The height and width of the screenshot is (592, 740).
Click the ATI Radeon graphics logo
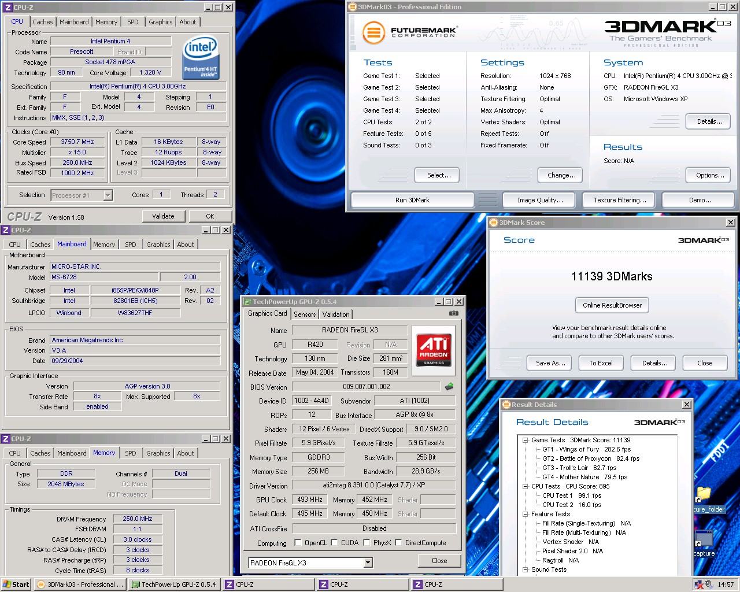434,350
